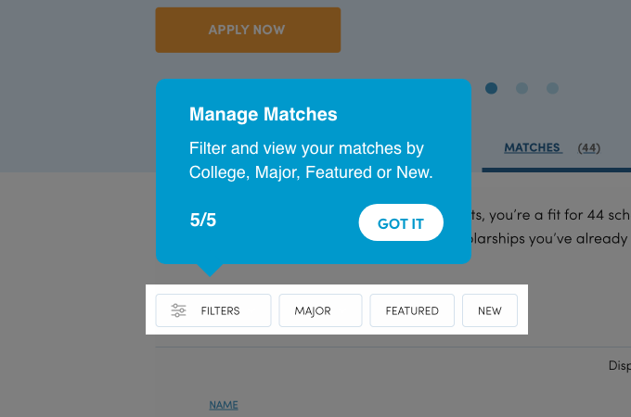Switch to the MATCHES tab
Viewport: 631px width, 417px height.
click(533, 147)
